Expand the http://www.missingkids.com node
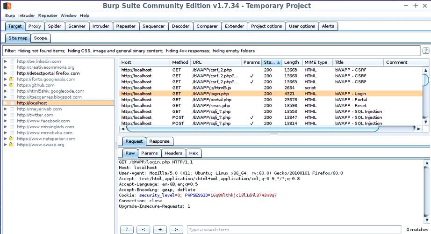Screen dimensions: 431x234 [x=6, y=127]
